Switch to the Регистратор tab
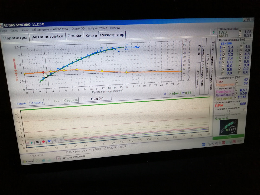Viewport: 260px width, 195px height. click(112, 35)
